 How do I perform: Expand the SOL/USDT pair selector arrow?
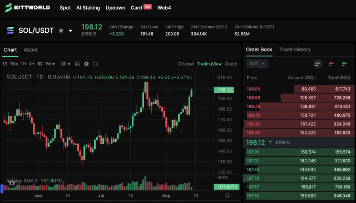click(71, 31)
